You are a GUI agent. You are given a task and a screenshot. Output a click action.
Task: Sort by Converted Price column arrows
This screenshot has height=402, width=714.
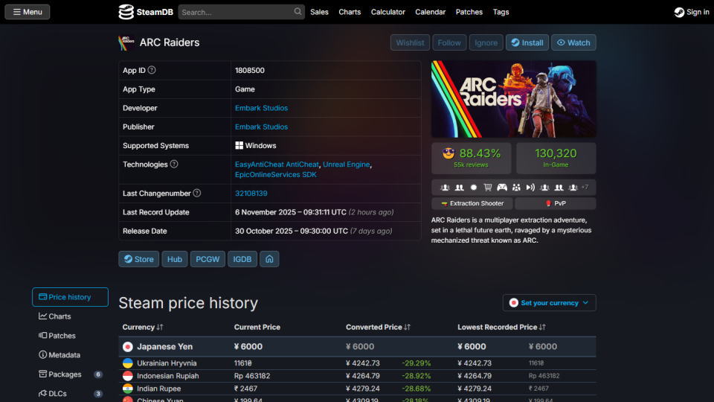pos(407,328)
